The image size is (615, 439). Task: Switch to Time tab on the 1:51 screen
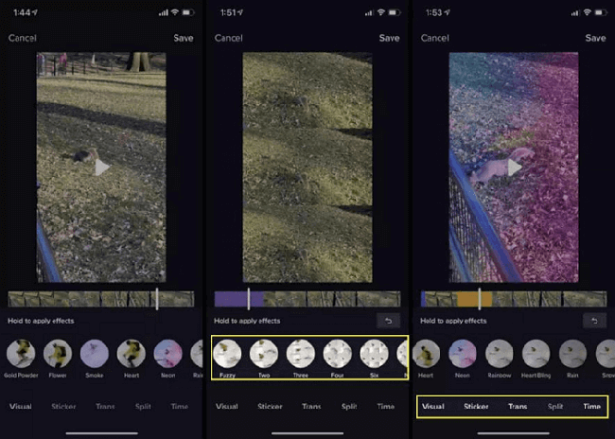(385, 407)
